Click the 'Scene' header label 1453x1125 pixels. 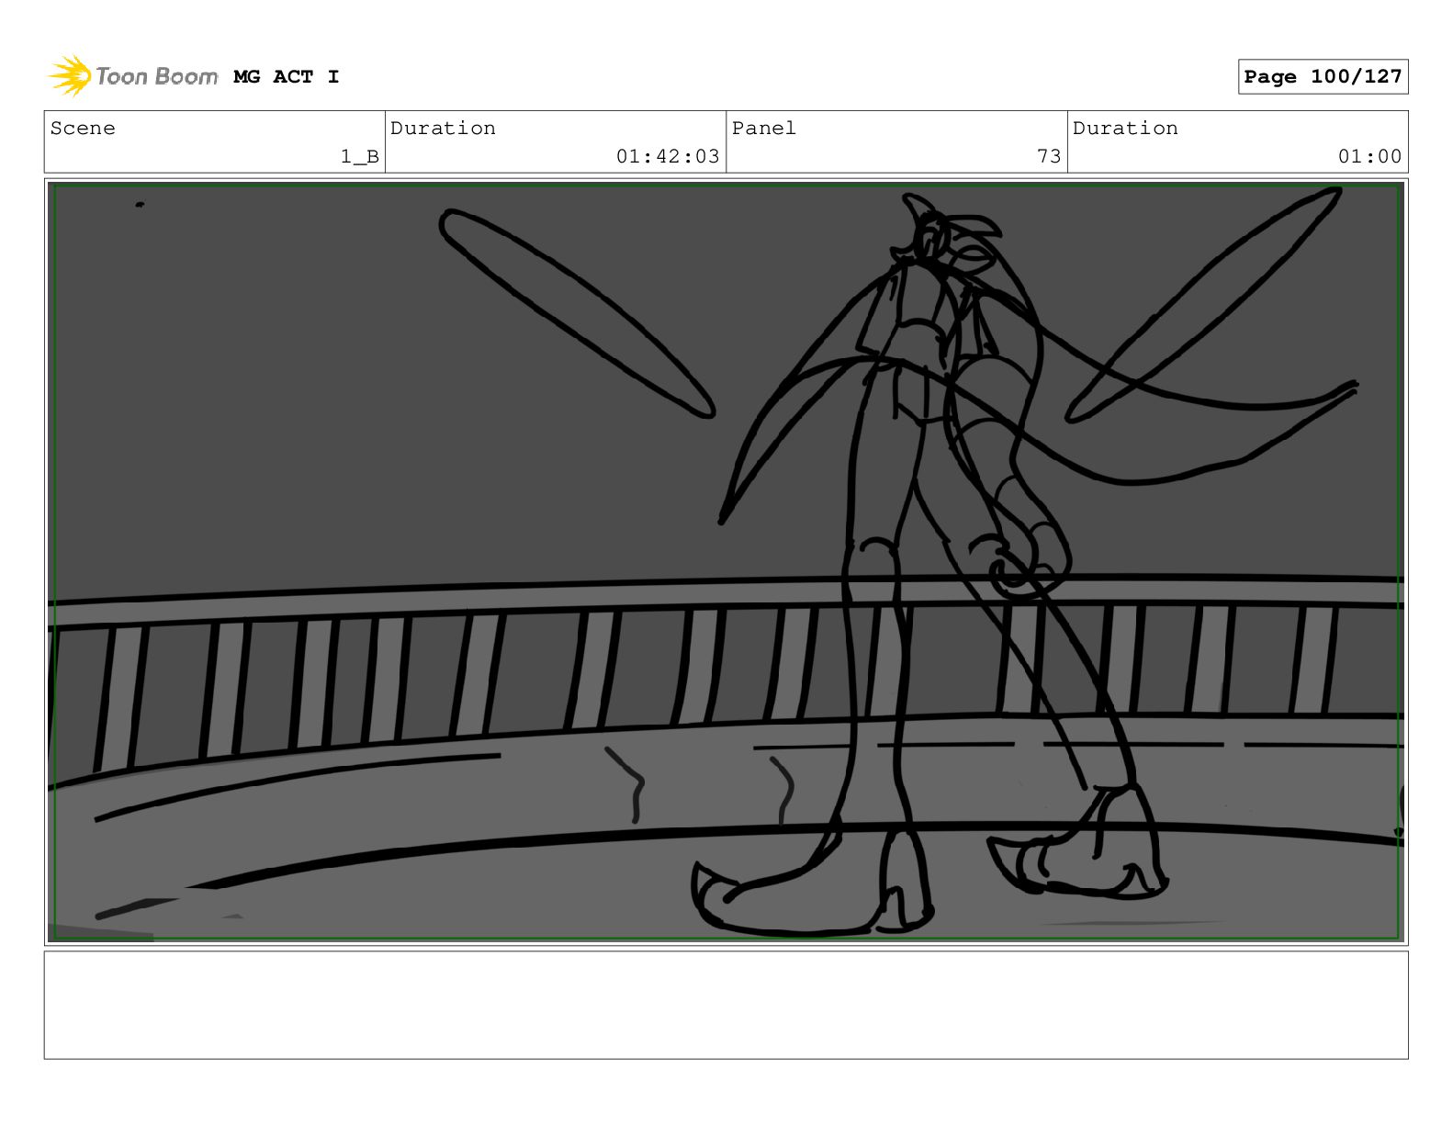point(83,129)
